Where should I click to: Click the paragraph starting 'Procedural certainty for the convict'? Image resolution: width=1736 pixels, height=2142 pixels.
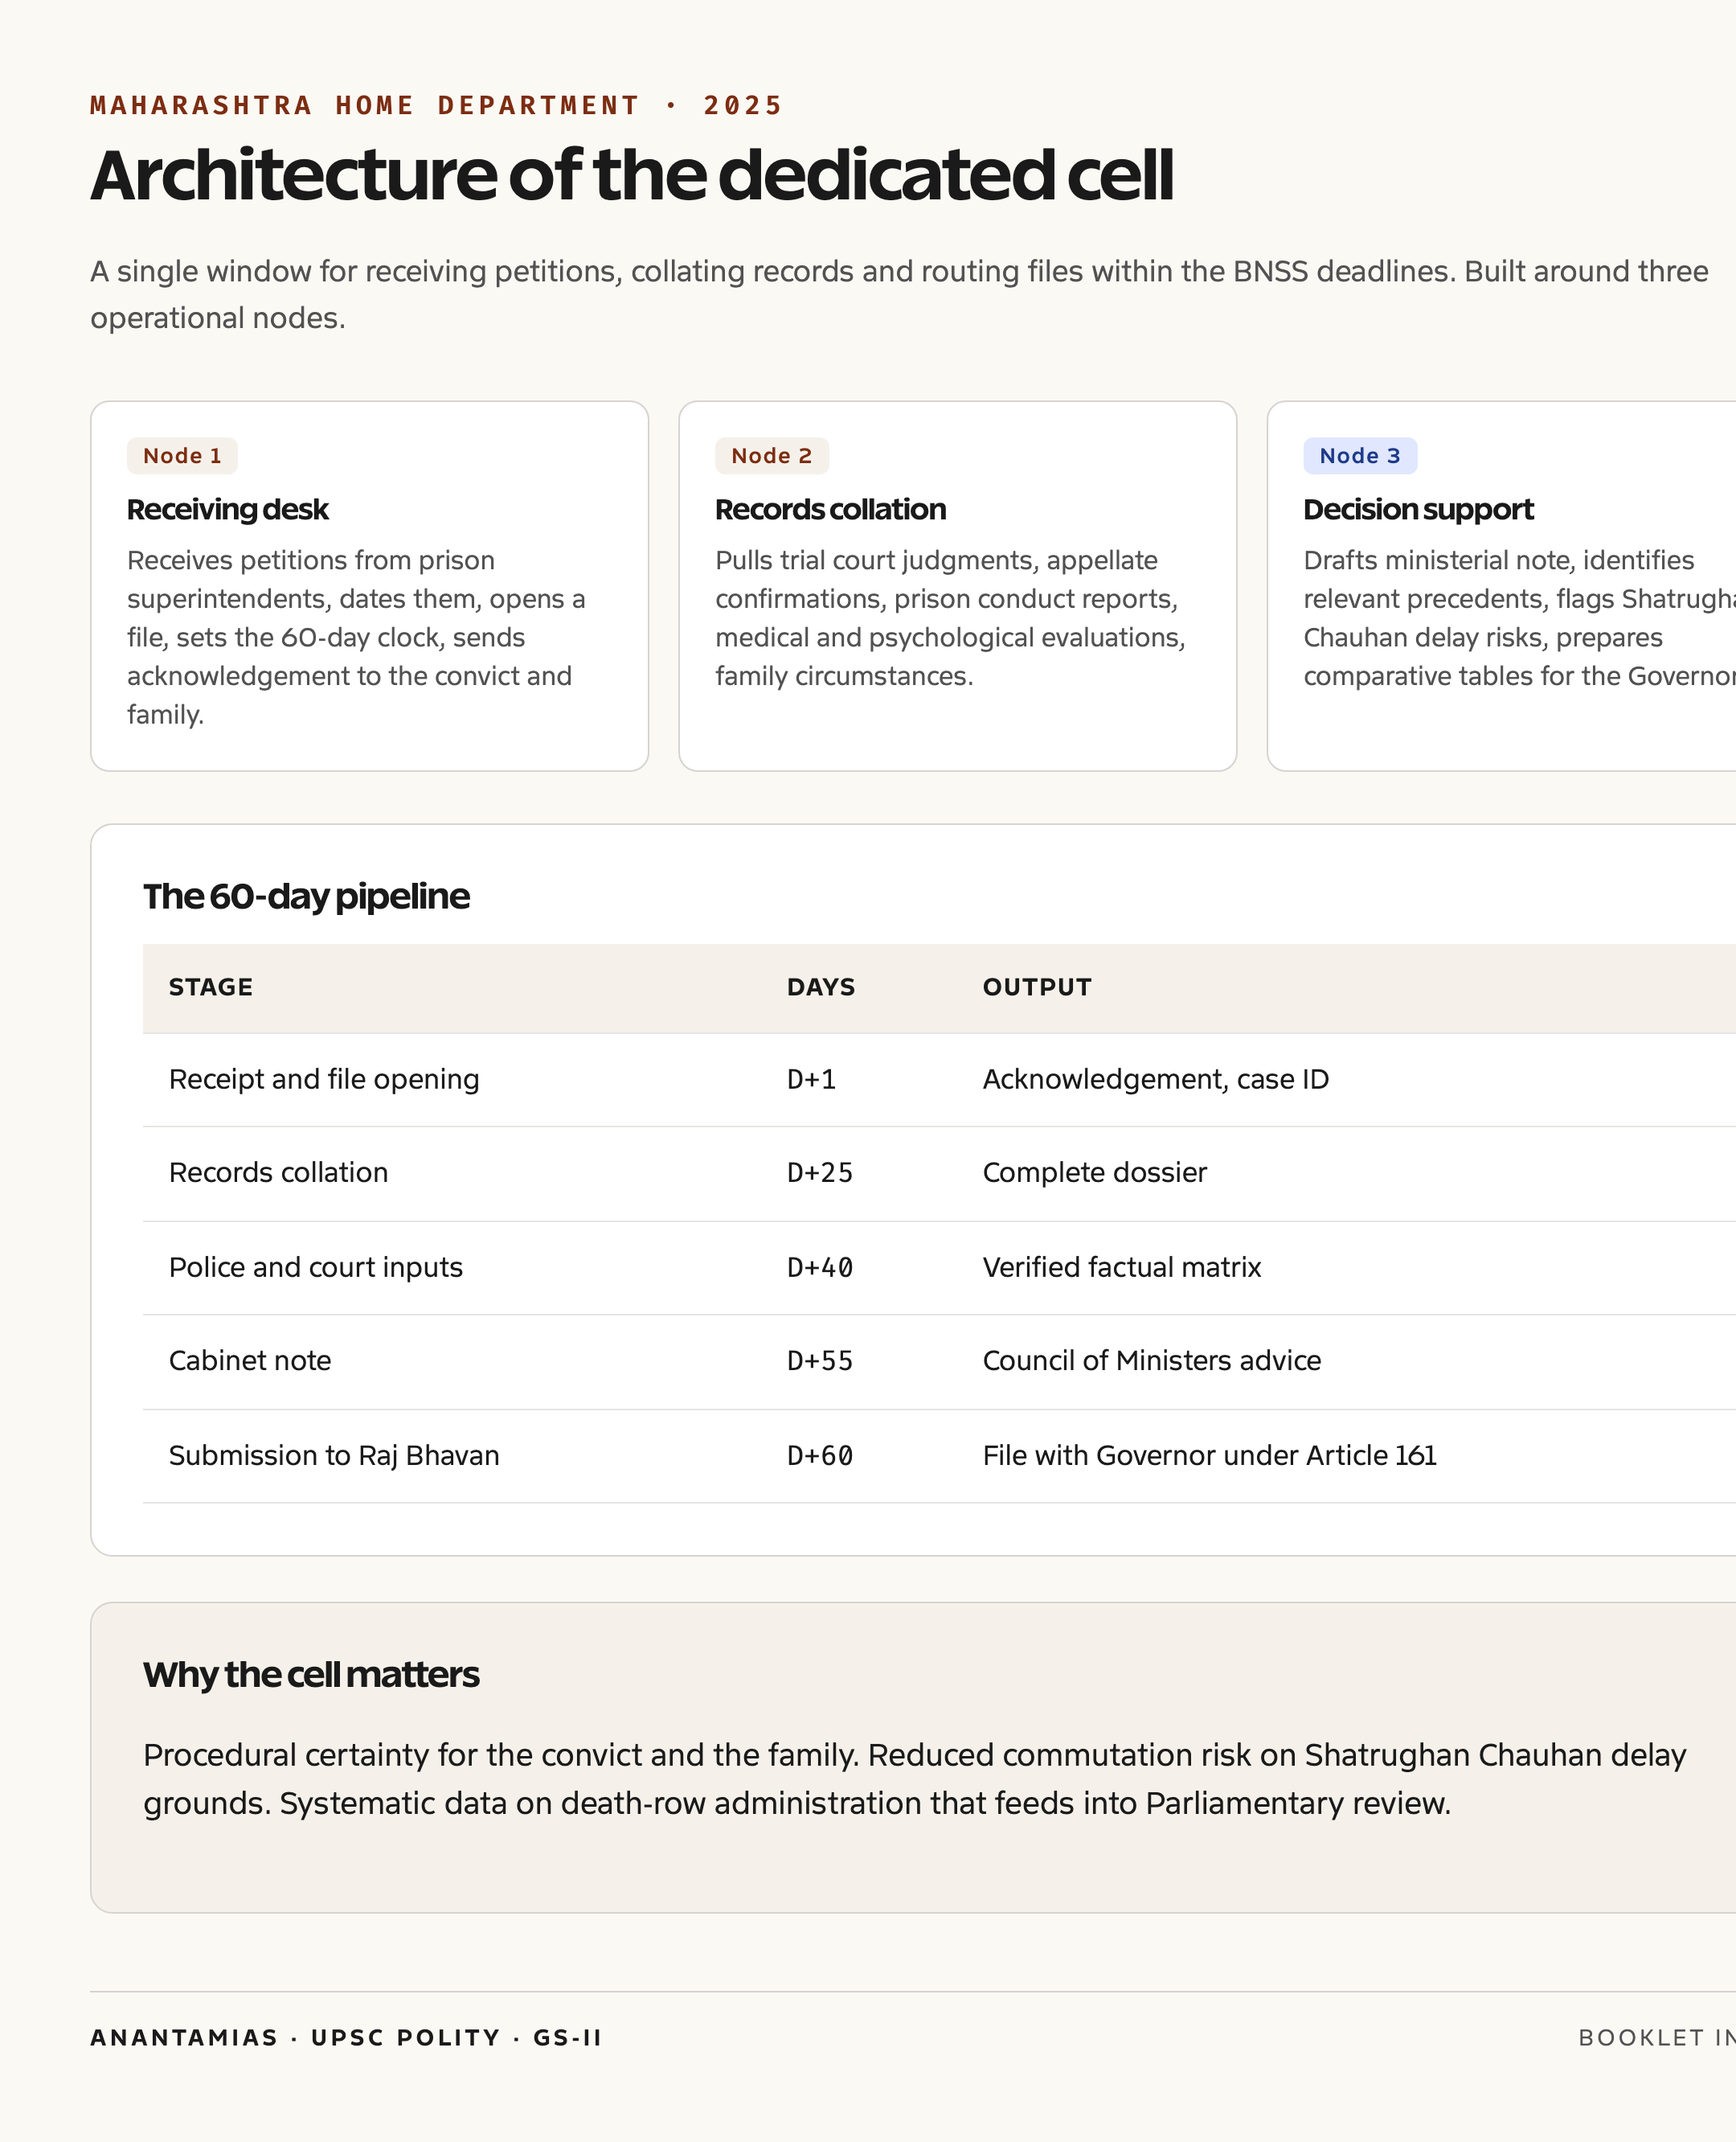(914, 1779)
